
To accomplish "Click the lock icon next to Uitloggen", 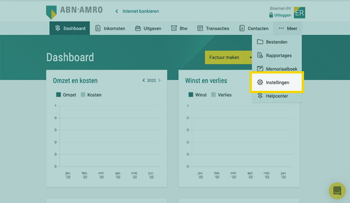I will tap(271, 15).
